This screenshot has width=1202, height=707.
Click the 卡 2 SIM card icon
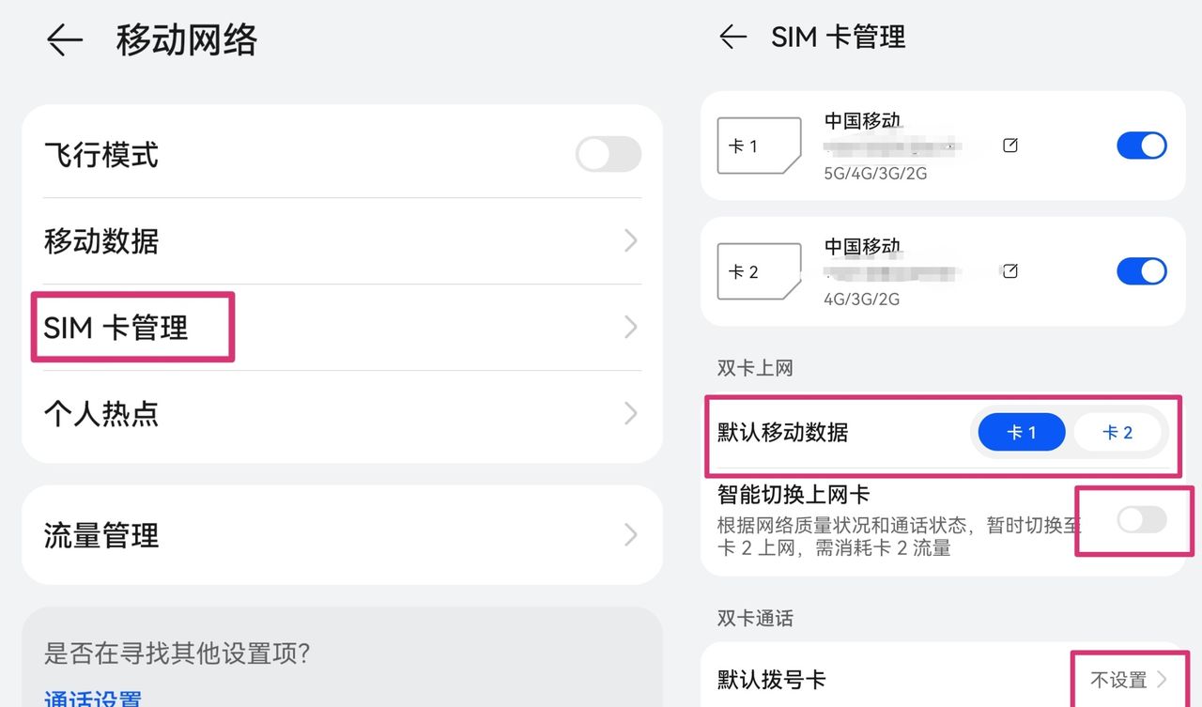click(759, 271)
